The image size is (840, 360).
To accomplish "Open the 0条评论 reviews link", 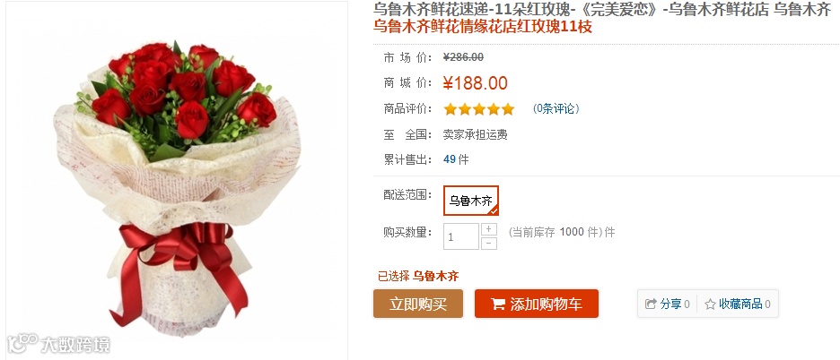I will 556,109.
